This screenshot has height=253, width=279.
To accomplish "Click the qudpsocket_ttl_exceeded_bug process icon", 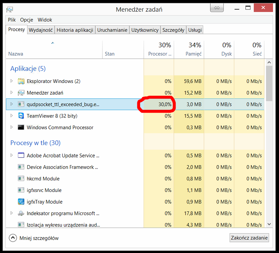I will point(21,104).
